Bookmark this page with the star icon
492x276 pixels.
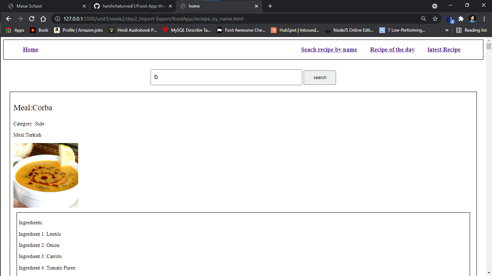435,19
